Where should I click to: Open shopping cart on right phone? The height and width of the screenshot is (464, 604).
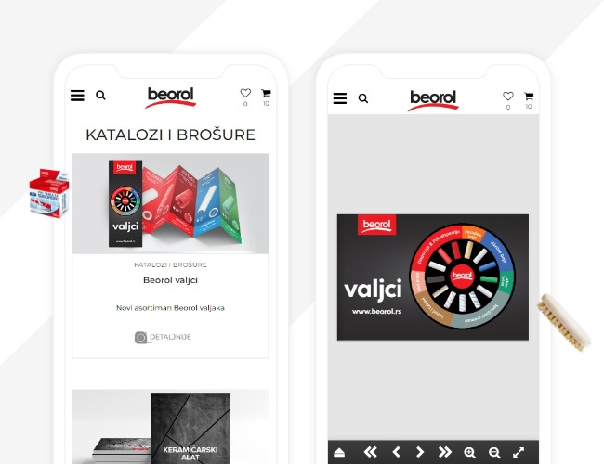click(x=529, y=97)
